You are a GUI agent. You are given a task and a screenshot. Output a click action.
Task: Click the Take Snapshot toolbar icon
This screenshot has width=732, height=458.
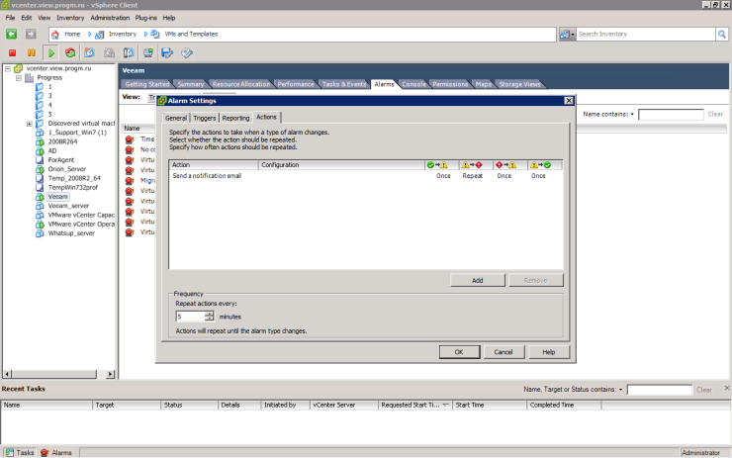click(89, 52)
